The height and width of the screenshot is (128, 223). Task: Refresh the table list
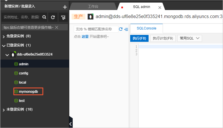(x=121, y=29)
